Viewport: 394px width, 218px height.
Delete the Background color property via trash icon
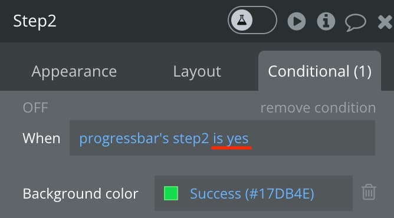tap(369, 192)
